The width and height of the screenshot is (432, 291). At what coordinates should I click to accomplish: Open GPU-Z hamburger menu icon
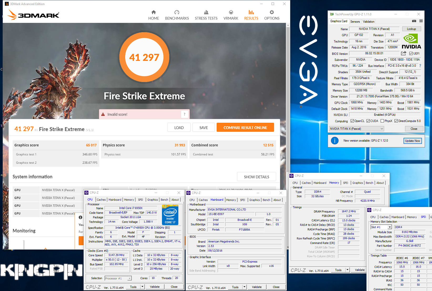coord(421,21)
